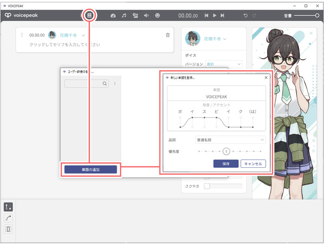Open the speed gauge settings icon
The height and width of the screenshot is (245, 324).
tap(113, 15)
